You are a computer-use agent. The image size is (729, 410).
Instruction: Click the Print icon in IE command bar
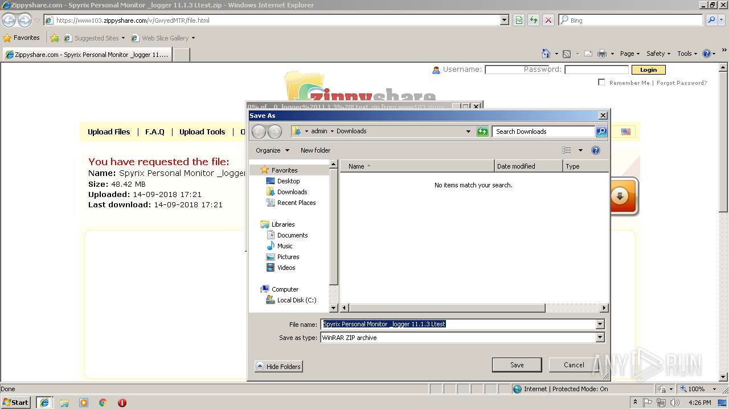pyautogui.click(x=602, y=54)
